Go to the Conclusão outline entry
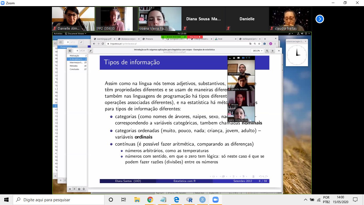This screenshot has width=364, height=205. [74, 69]
